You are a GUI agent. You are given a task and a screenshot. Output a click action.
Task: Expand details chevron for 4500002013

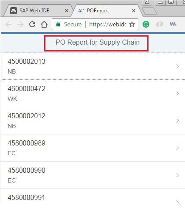click(x=177, y=66)
